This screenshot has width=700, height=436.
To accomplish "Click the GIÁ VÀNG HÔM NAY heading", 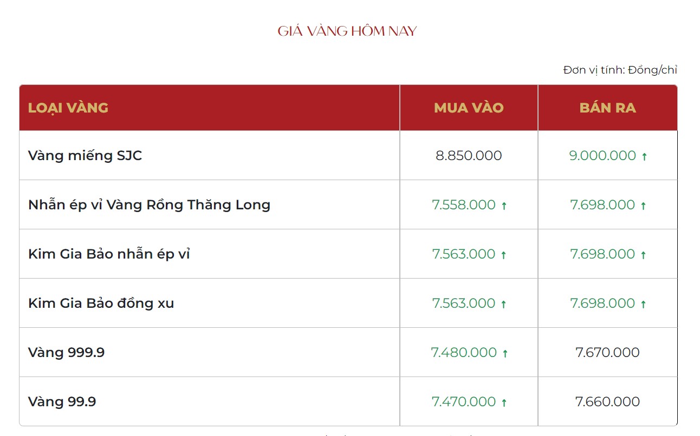I will click(x=347, y=31).
